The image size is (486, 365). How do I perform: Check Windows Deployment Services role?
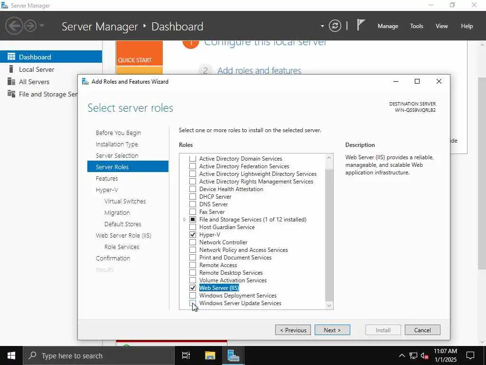pyautogui.click(x=193, y=296)
